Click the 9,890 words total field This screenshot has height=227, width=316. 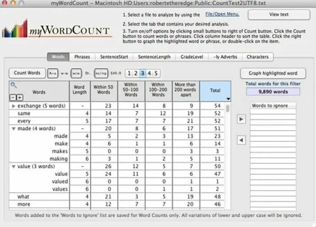point(273,92)
